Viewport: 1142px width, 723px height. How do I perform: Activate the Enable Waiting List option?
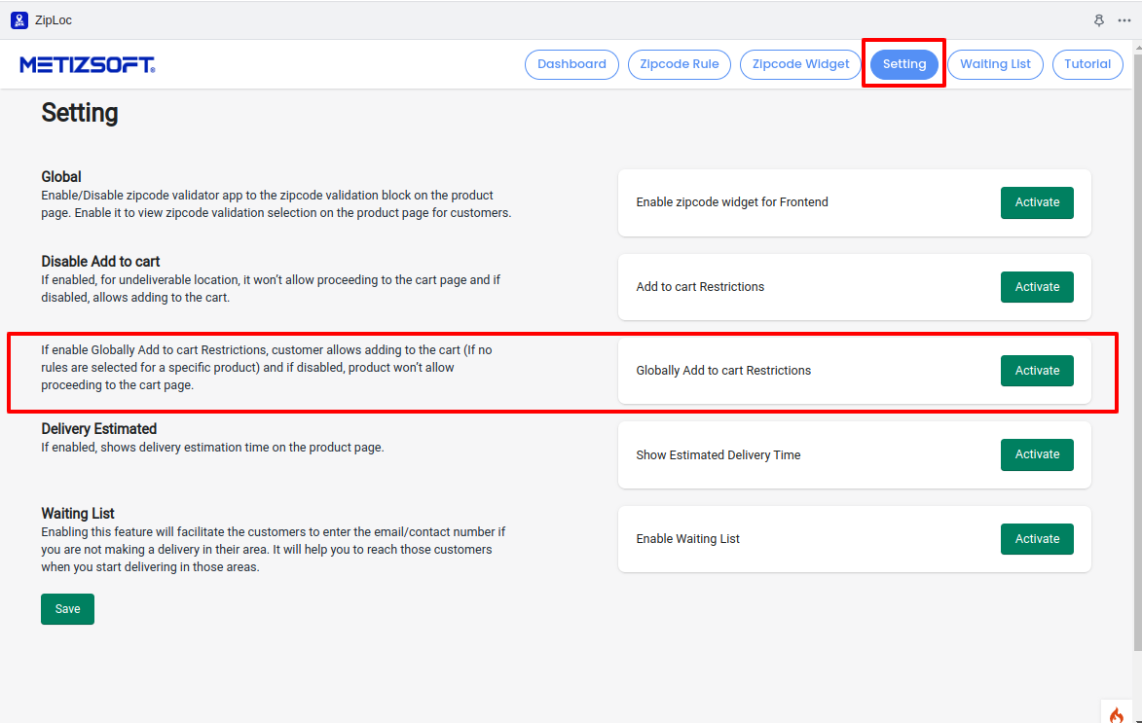point(1037,539)
